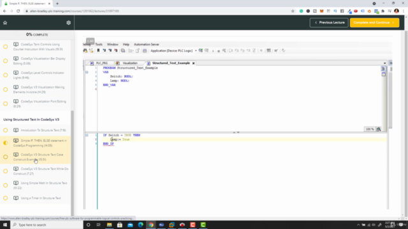Open the Automation Server menu
This screenshot has width=408, height=229.
click(x=146, y=45)
